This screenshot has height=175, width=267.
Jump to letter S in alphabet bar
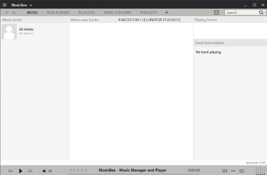point(163,20)
